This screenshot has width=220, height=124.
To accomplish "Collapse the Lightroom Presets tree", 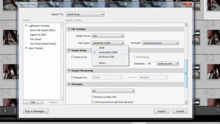I will (x=26, y=25).
